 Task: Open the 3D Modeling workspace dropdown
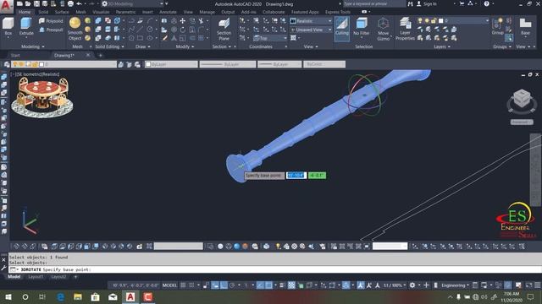tap(133, 3)
